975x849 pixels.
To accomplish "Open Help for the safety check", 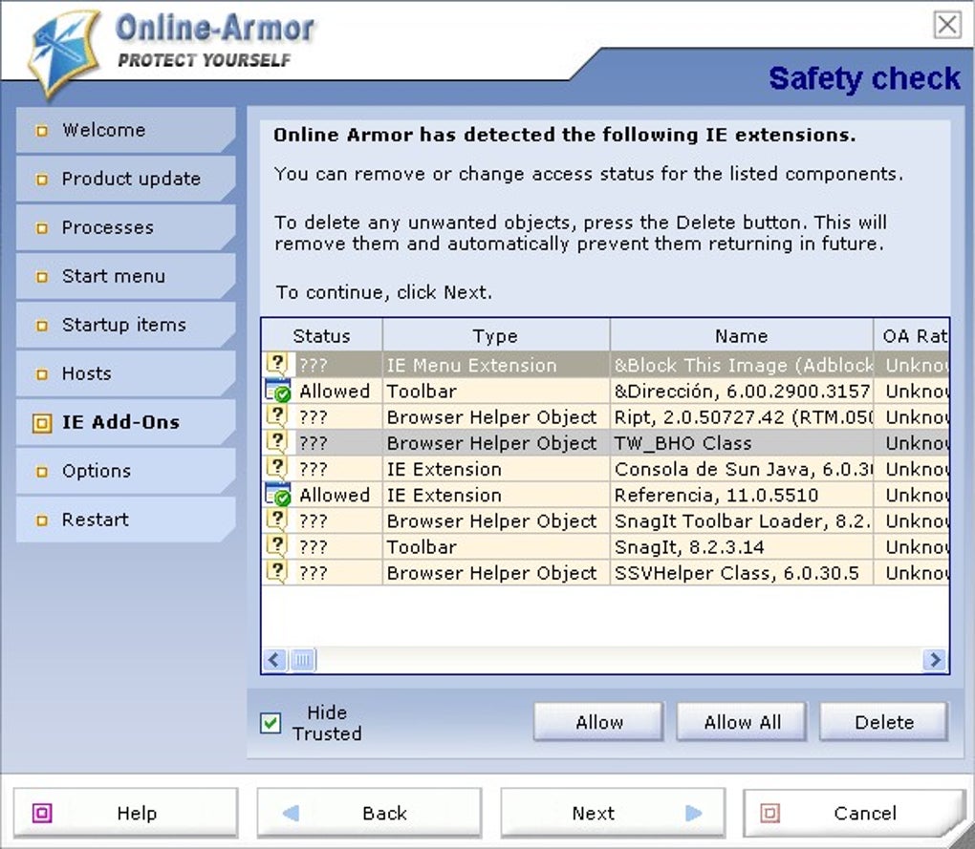I will [x=125, y=813].
